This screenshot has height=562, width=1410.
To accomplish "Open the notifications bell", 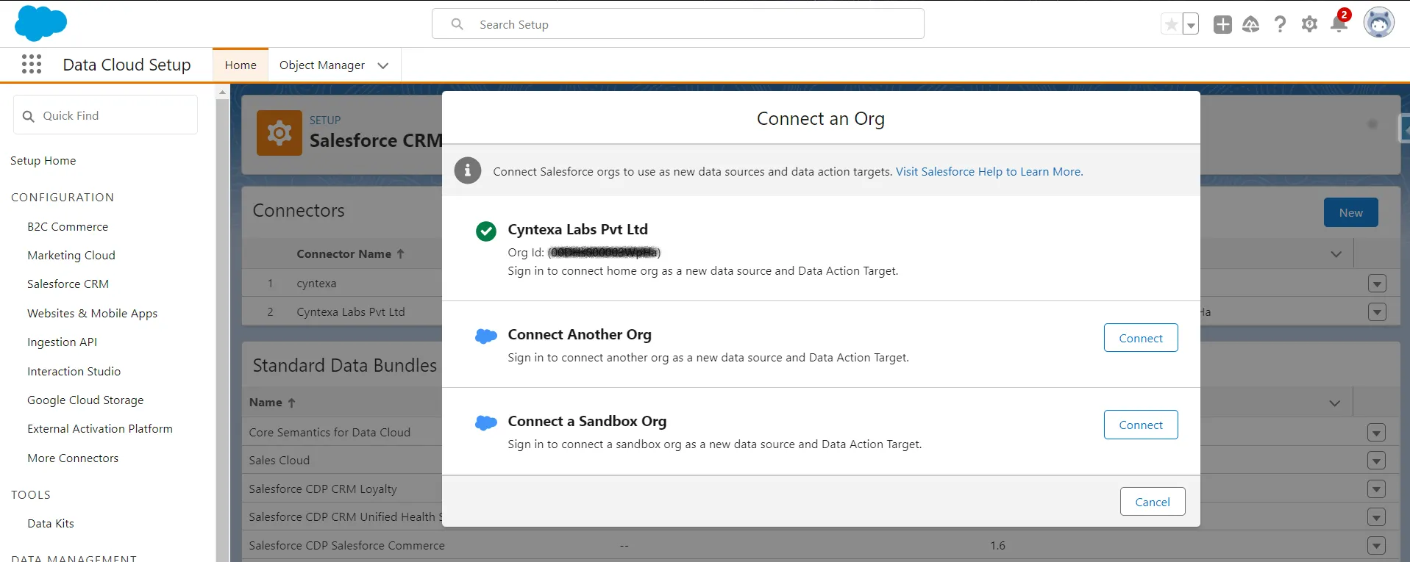I will 1339,24.
